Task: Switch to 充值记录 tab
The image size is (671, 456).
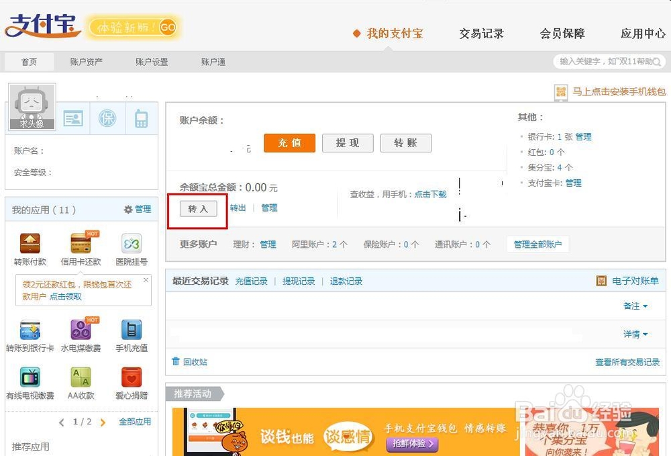Action: tap(251, 281)
